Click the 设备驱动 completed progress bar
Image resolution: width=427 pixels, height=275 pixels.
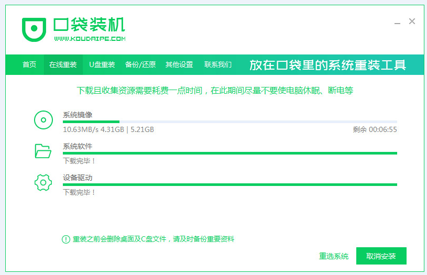click(x=229, y=184)
